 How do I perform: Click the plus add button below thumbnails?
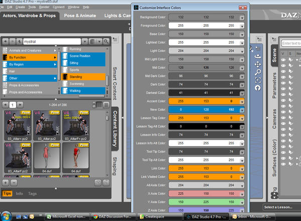[6, 182]
